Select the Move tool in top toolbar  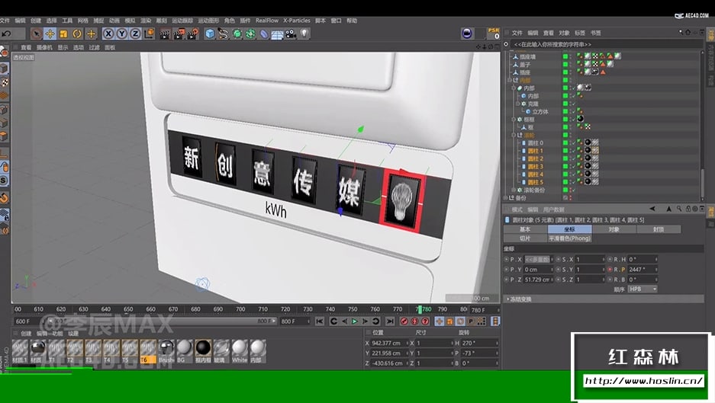[50, 34]
